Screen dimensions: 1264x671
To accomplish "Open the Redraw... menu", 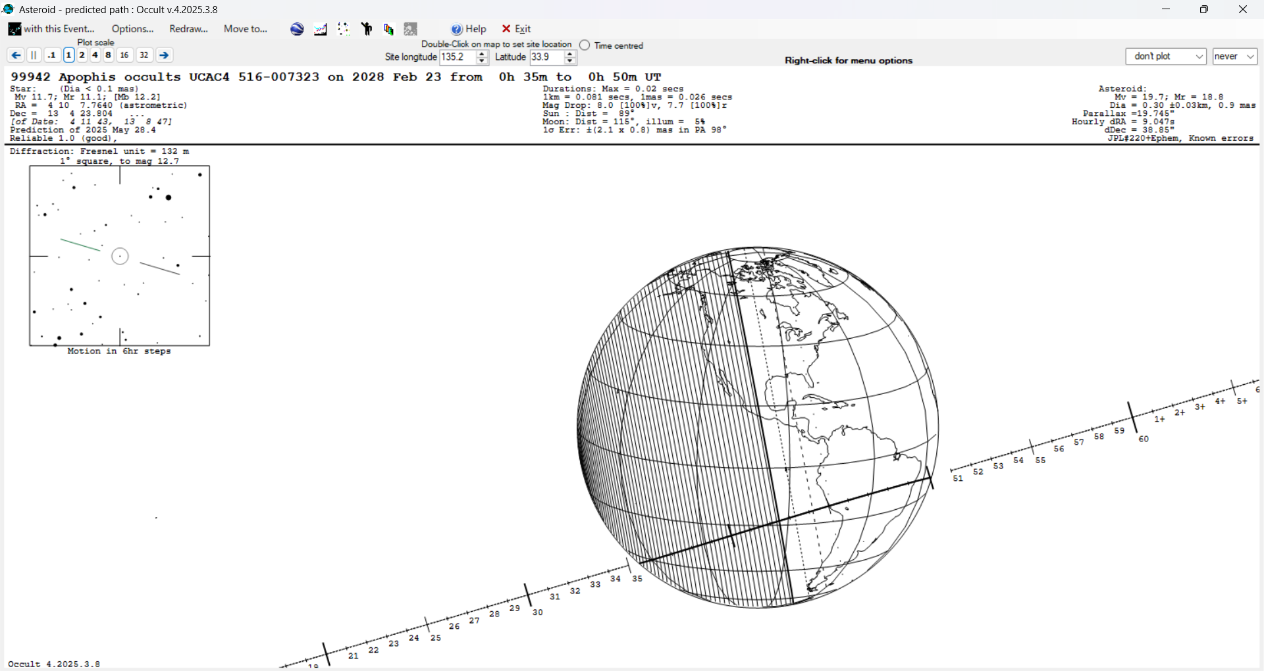I will pos(188,29).
